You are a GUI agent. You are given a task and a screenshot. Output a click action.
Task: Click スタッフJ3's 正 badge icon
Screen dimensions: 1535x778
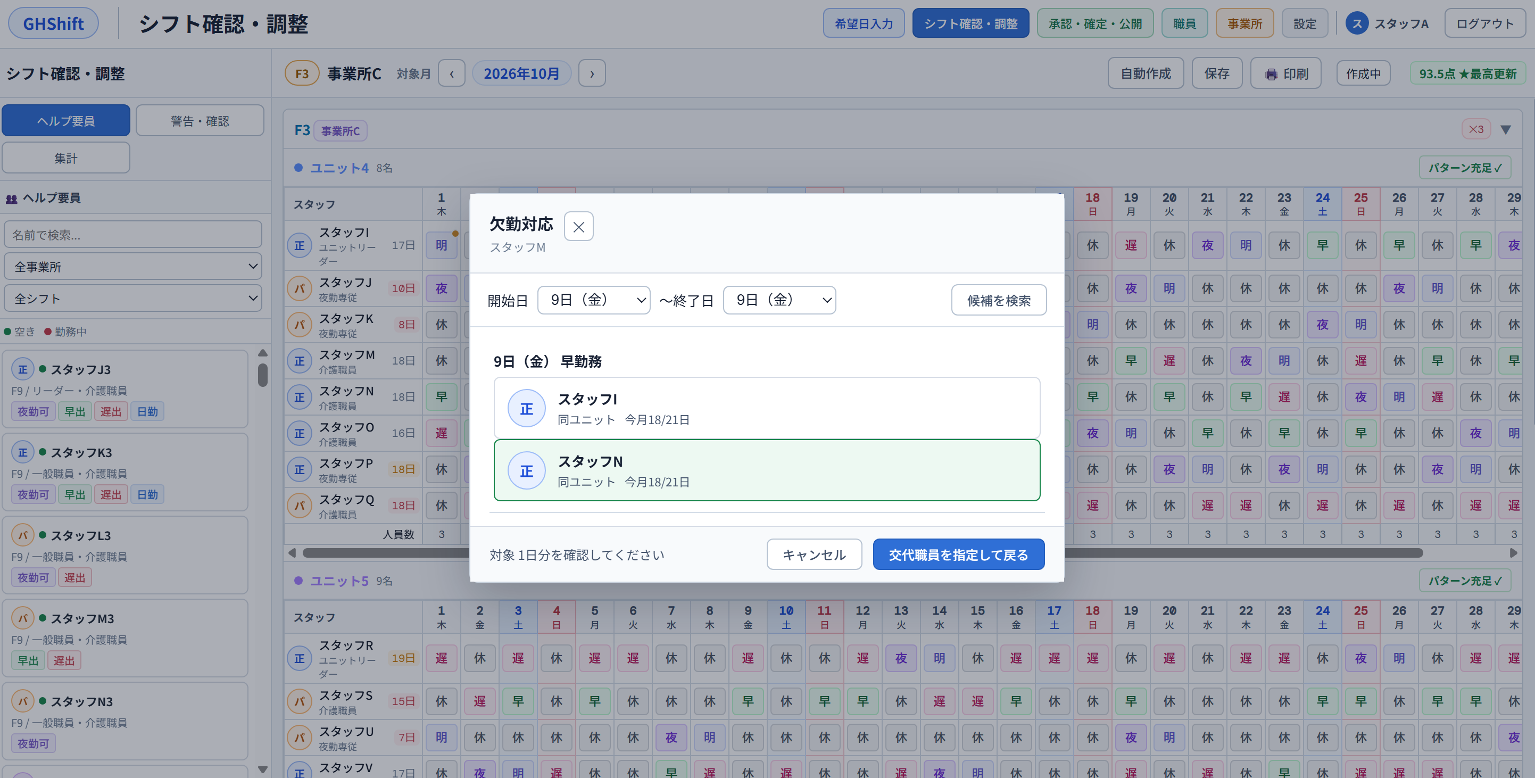click(23, 369)
